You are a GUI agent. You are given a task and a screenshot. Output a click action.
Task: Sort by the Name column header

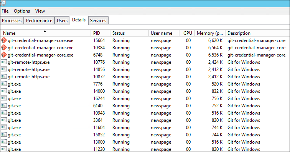pyautogui.click(x=46, y=33)
